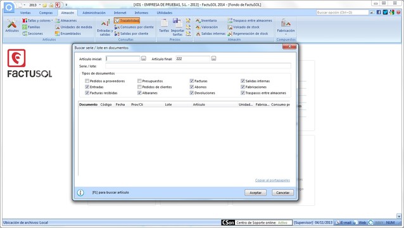404x228 pixels.
Task: Open Regeneración de stock
Action: [x=248, y=34]
